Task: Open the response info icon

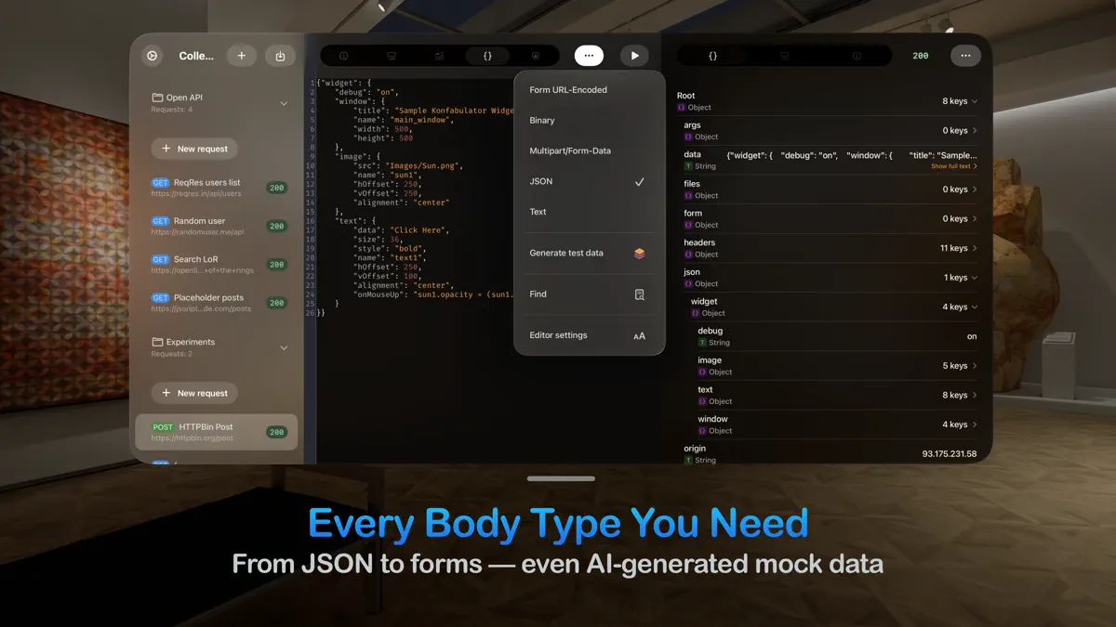Action: point(856,55)
